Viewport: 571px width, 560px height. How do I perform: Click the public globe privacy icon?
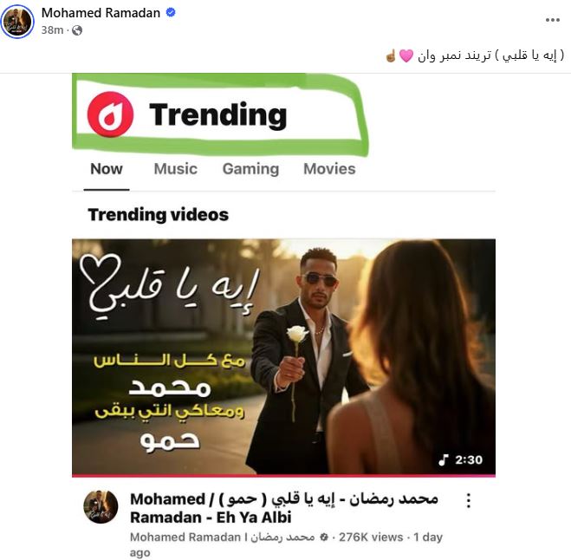[x=77, y=30]
